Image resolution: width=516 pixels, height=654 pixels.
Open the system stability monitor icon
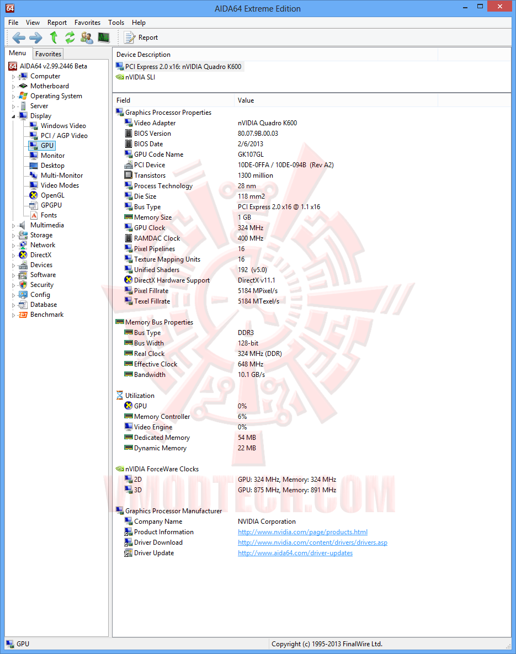(x=103, y=38)
